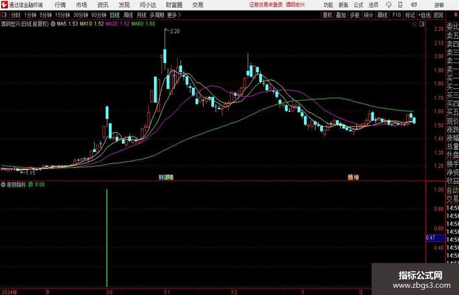The image size is (459, 295).
Task: Open the 问小达 menu
Action: pyautogui.click(x=148, y=5)
